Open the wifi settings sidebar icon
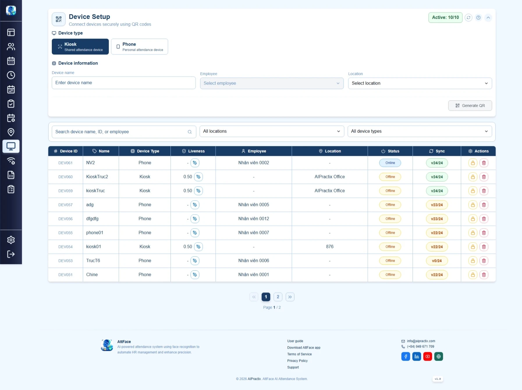Image resolution: width=522 pixels, height=390 pixels. (x=11, y=161)
